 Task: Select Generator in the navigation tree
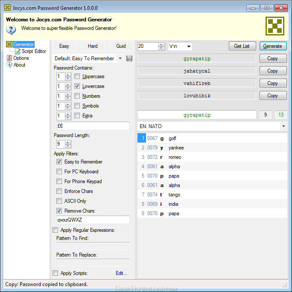(x=23, y=44)
